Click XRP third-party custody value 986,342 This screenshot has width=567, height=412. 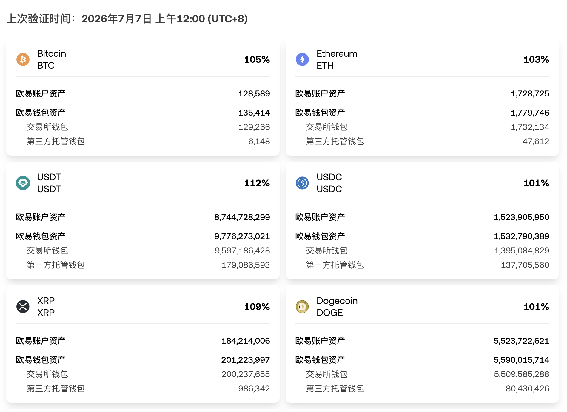[254, 389]
